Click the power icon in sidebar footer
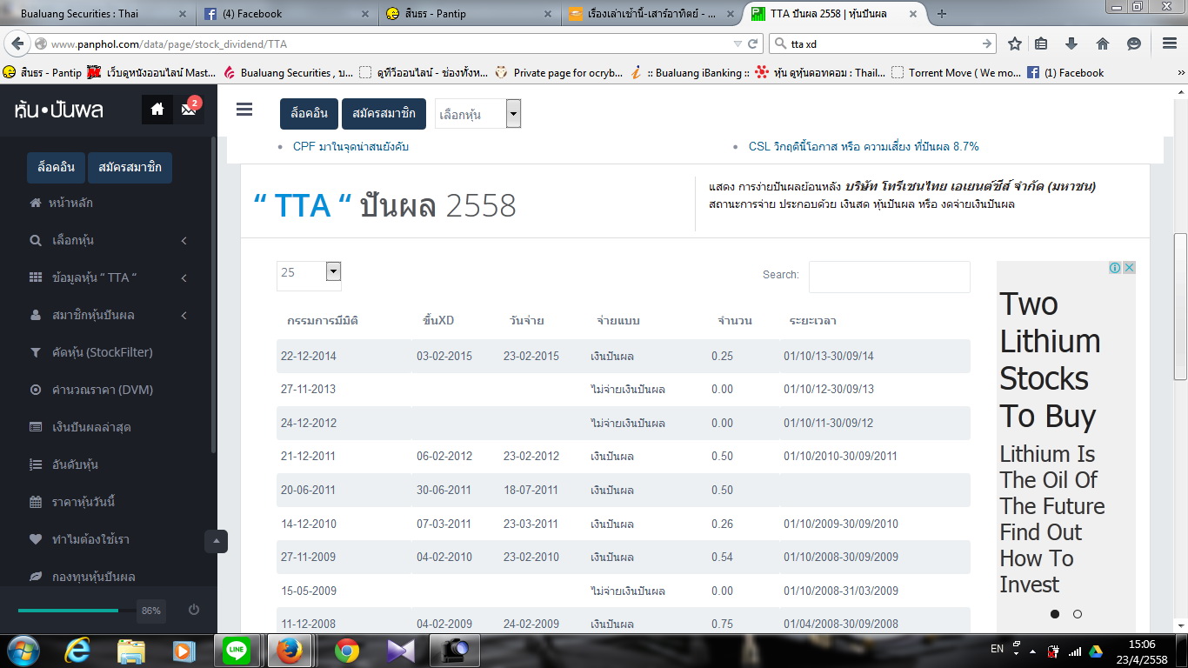1188x668 pixels. 194,611
